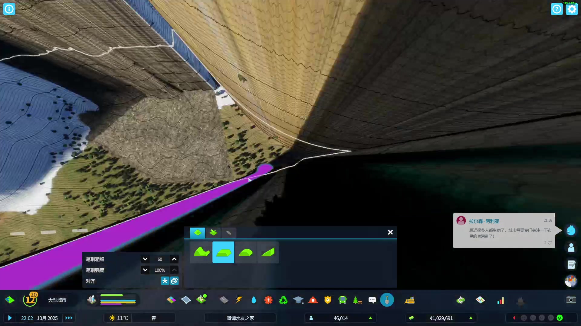Viewport: 581px width, 326px height.
Task: Open the game settings gear
Action: [x=572, y=9]
